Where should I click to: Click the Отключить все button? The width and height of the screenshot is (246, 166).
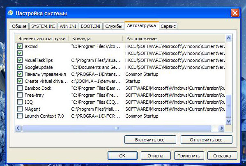click(x=206, y=140)
